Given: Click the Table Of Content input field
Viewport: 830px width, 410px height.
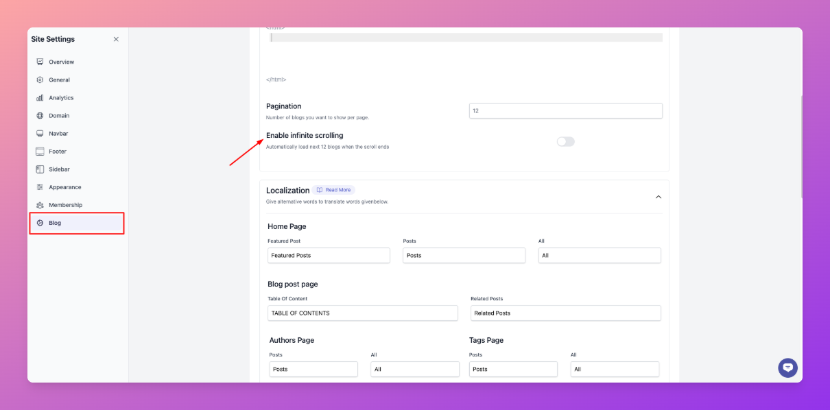Looking at the screenshot, I should [362, 313].
